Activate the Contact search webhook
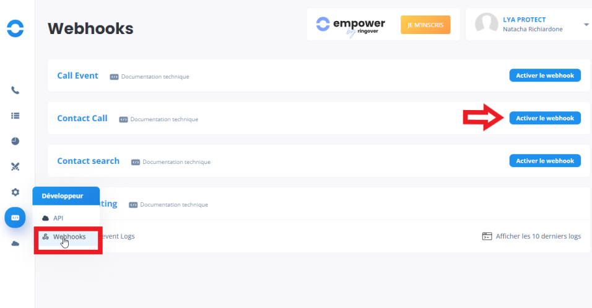Screen dimensions: 592x308 click(x=544, y=161)
